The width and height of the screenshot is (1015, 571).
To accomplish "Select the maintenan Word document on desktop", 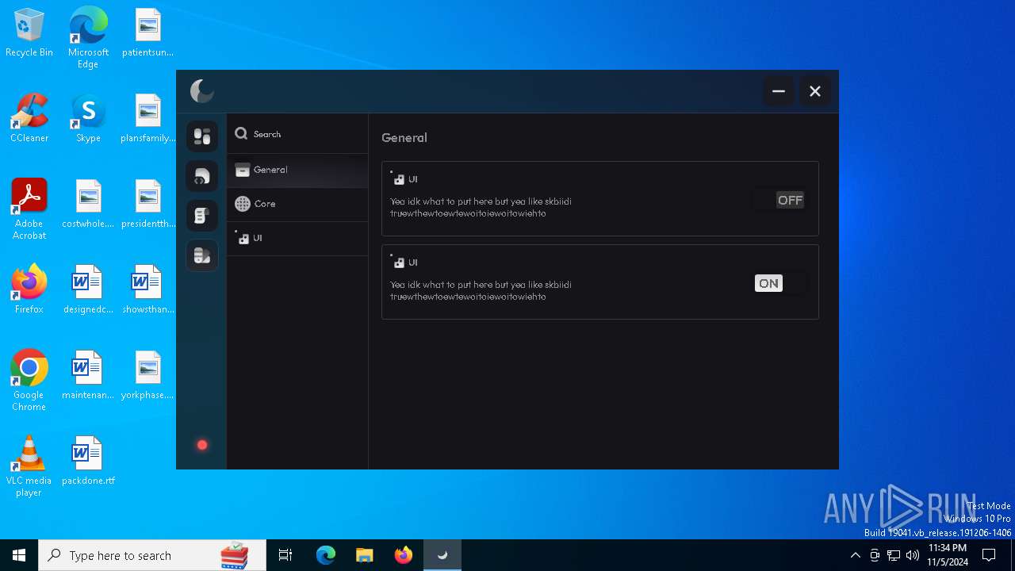I will pos(88,374).
